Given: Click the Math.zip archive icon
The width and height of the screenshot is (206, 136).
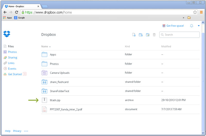Looking at the screenshot, I should point(44,100).
